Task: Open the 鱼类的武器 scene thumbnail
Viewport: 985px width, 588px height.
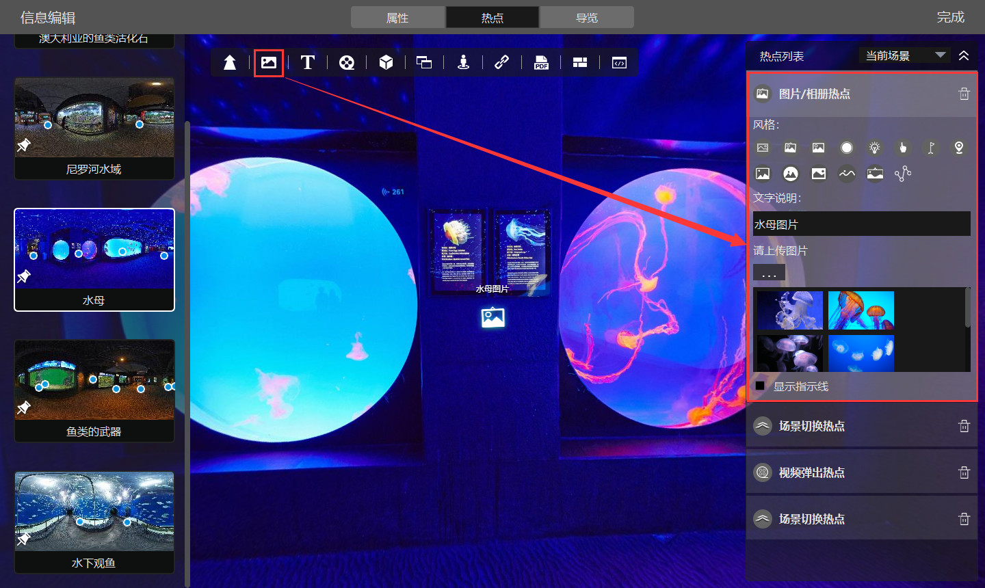Action: [94, 390]
